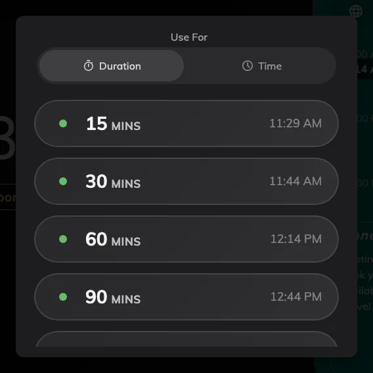Click the stopwatch icon beside Duration
This screenshot has width=373, height=373.
pyautogui.click(x=89, y=66)
